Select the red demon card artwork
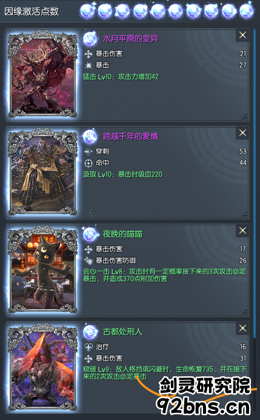The width and height of the screenshot is (260, 420). tap(42, 73)
